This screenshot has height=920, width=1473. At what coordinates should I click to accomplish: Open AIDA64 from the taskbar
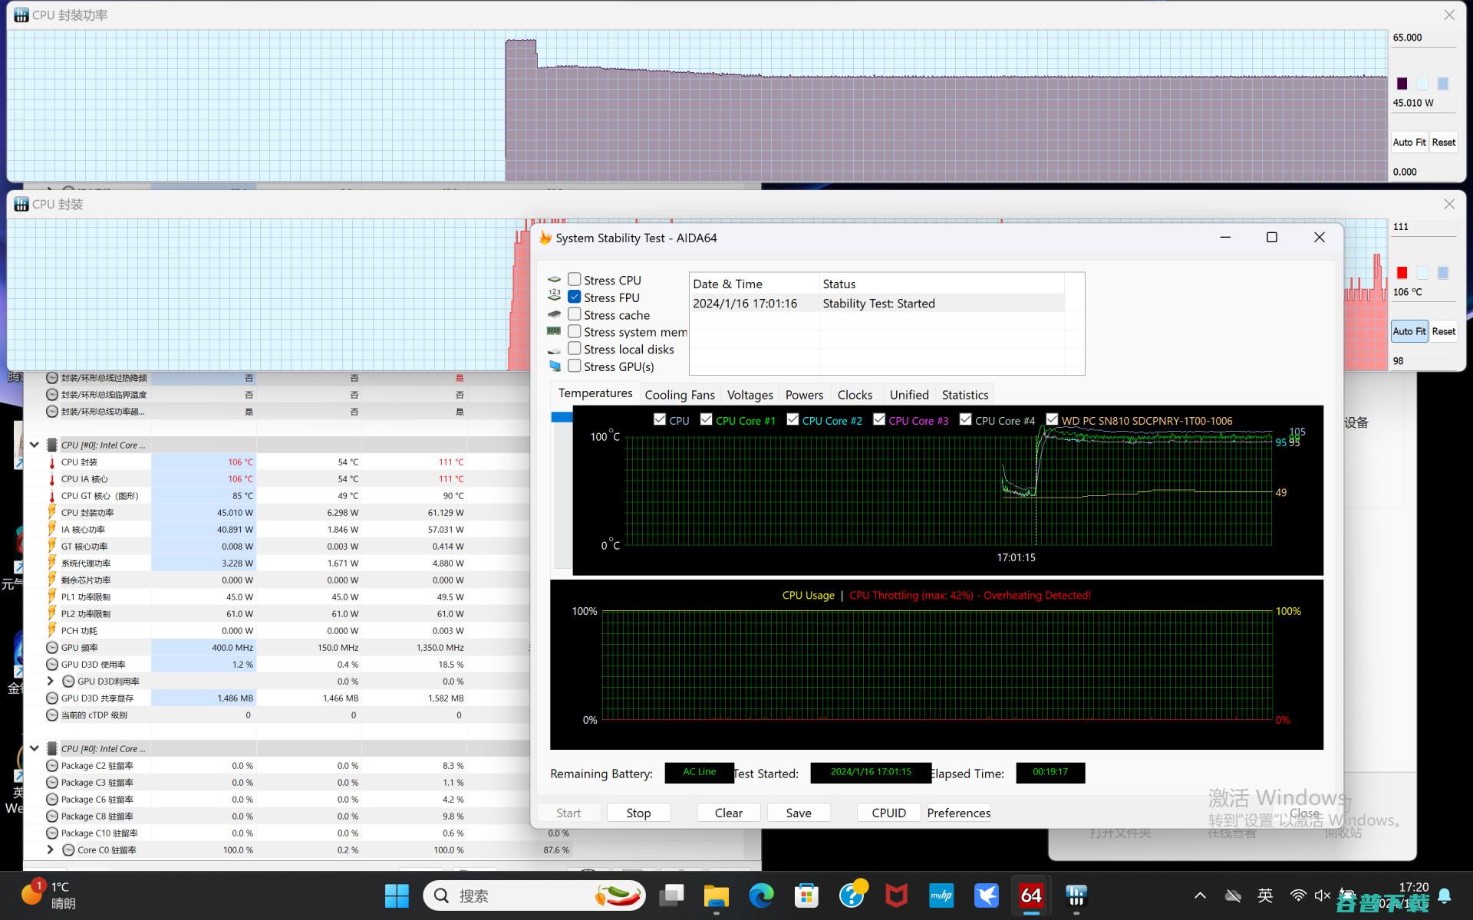coord(1030,895)
